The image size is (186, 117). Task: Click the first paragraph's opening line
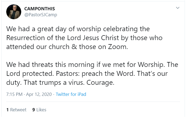point(78,28)
